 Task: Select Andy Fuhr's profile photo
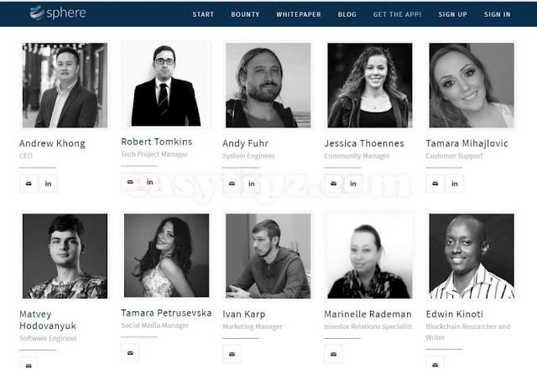(x=268, y=86)
